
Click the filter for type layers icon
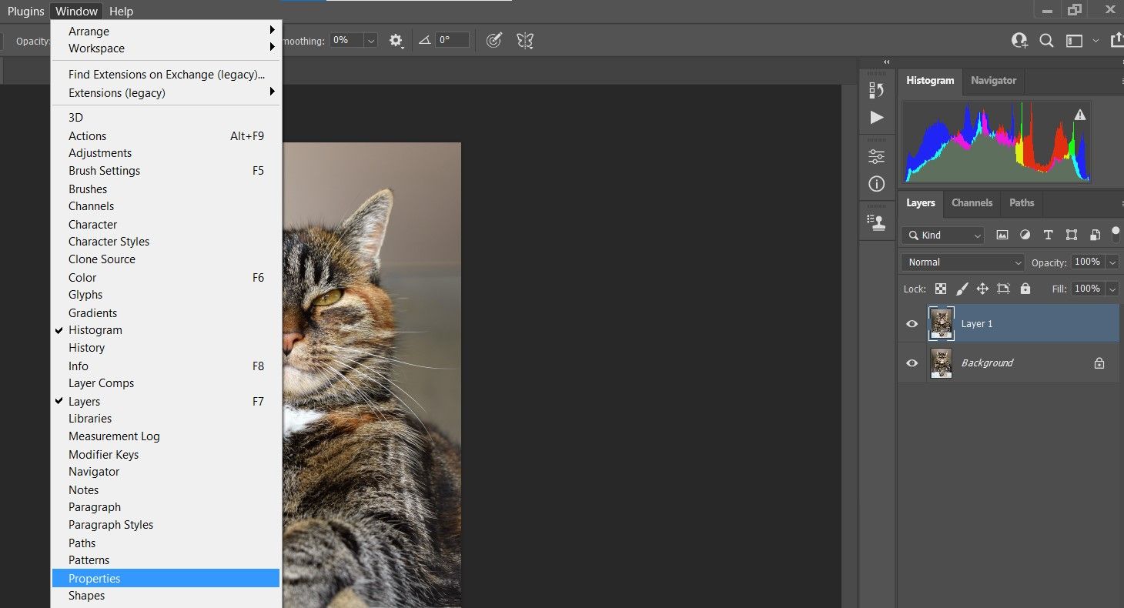coord(1048,236)
